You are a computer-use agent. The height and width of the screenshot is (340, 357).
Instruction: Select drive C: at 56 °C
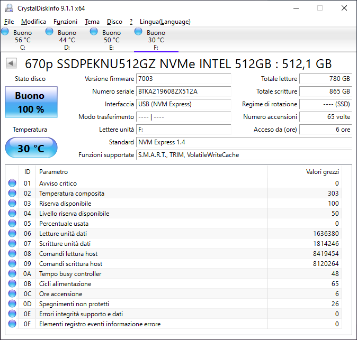pyautogui.click(x=22, y=40)
